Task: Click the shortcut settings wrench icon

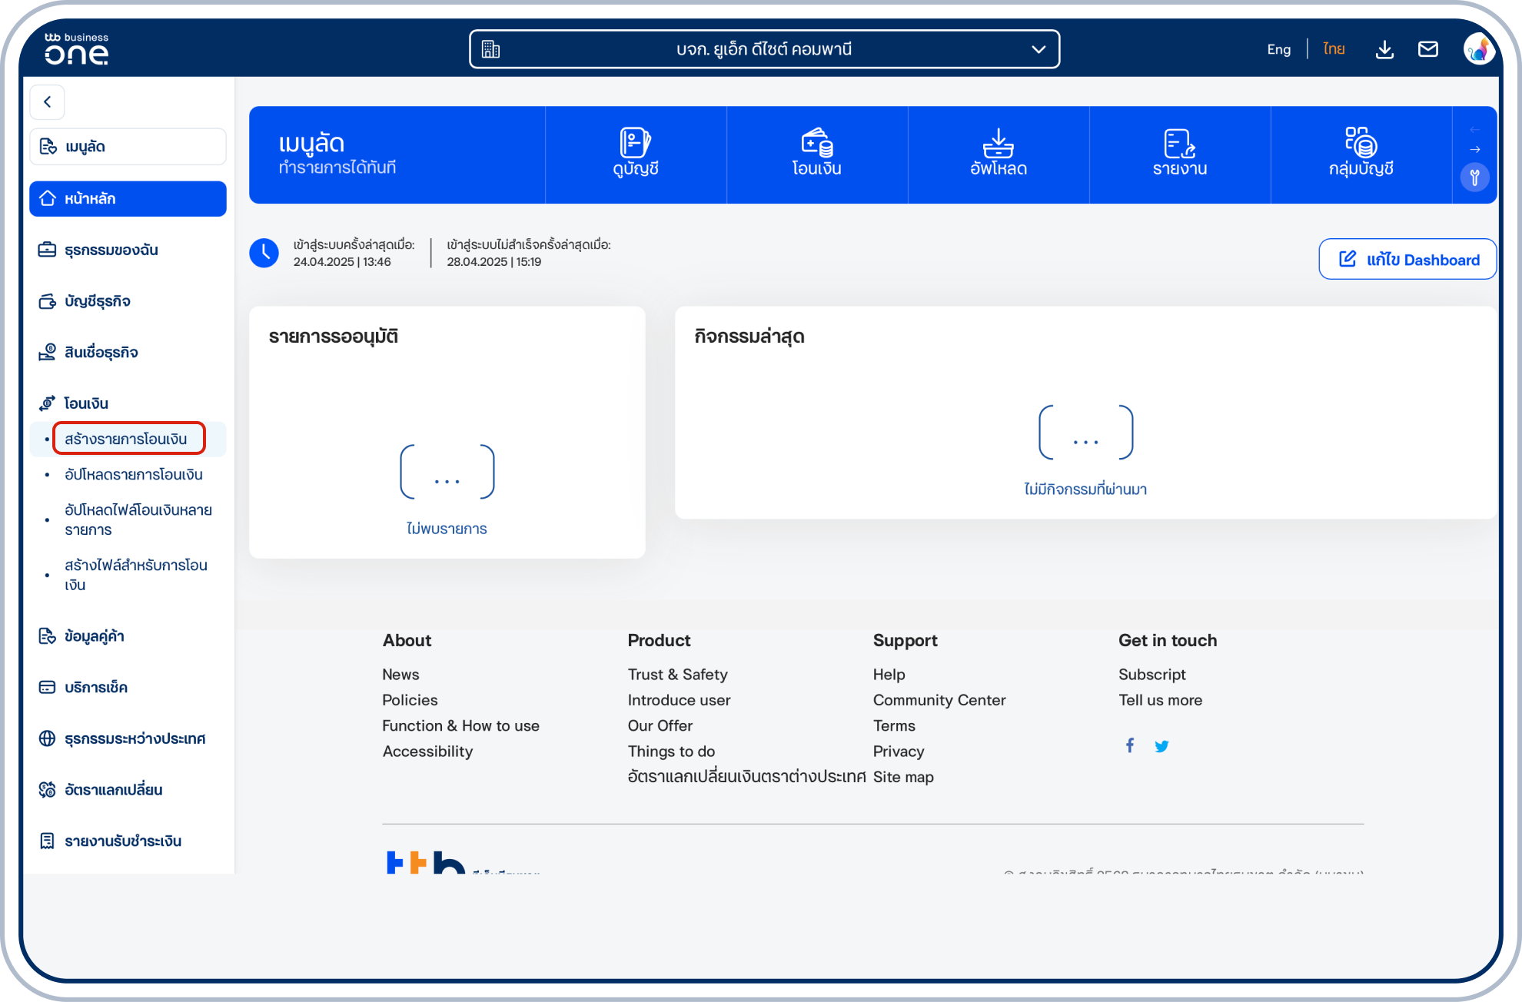Action: 1474,178
